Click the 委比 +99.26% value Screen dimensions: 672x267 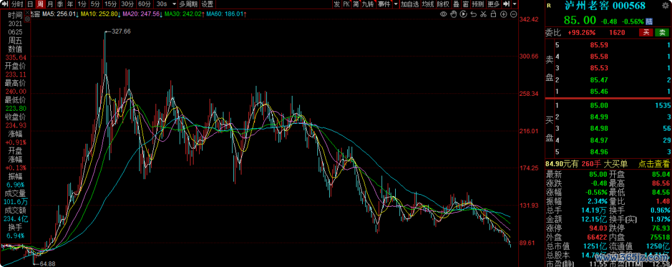click(x=582, y=32)
